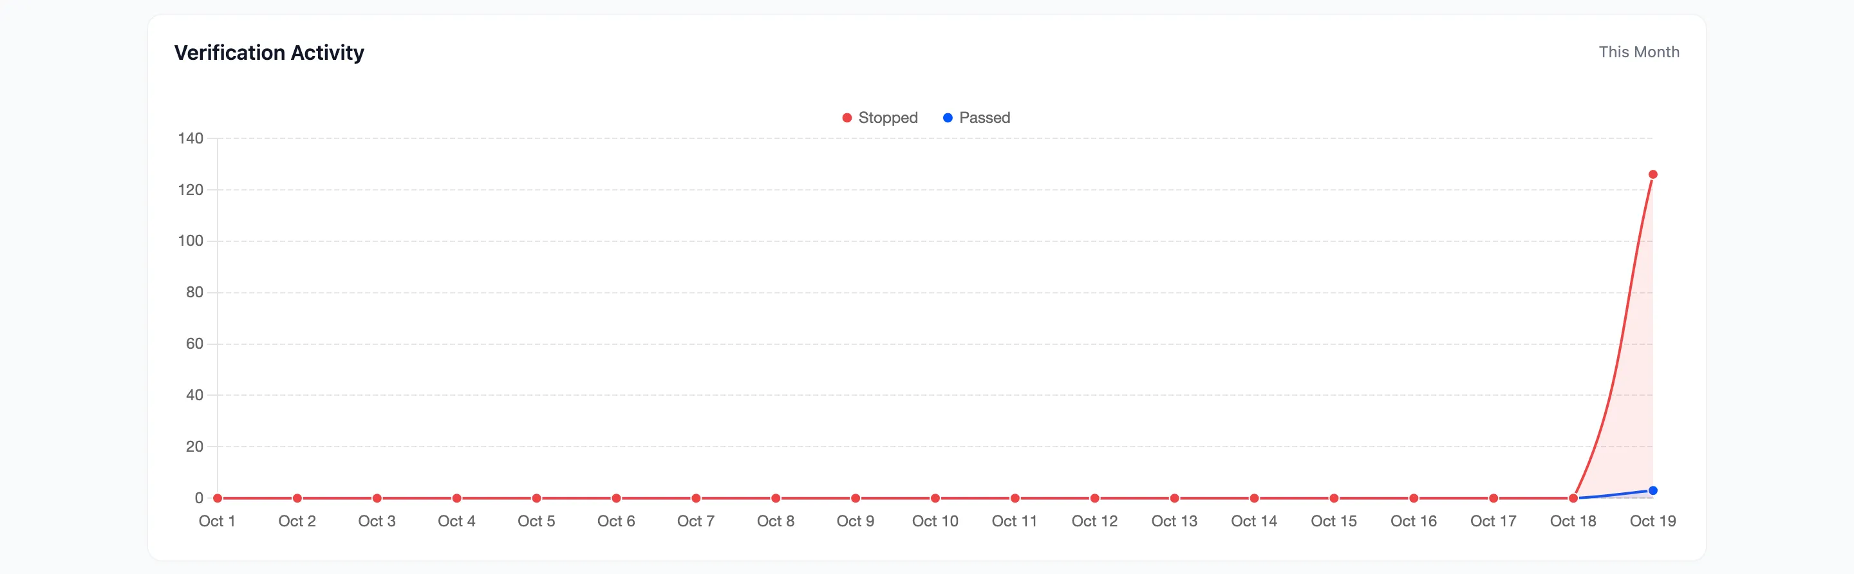The image size is (1854, 574).
Task: Toggle the Stopped series in the legend
Action: tap(879, 118)
